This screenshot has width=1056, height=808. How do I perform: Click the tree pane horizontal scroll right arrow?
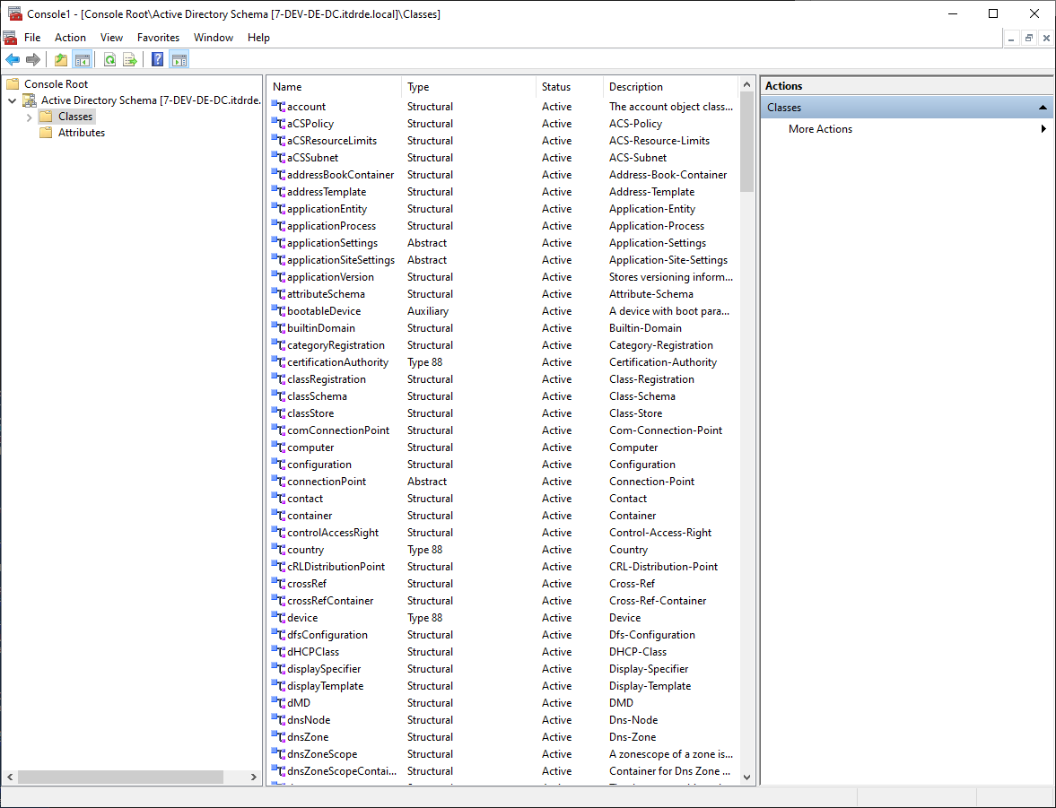(x=254, y=777)
